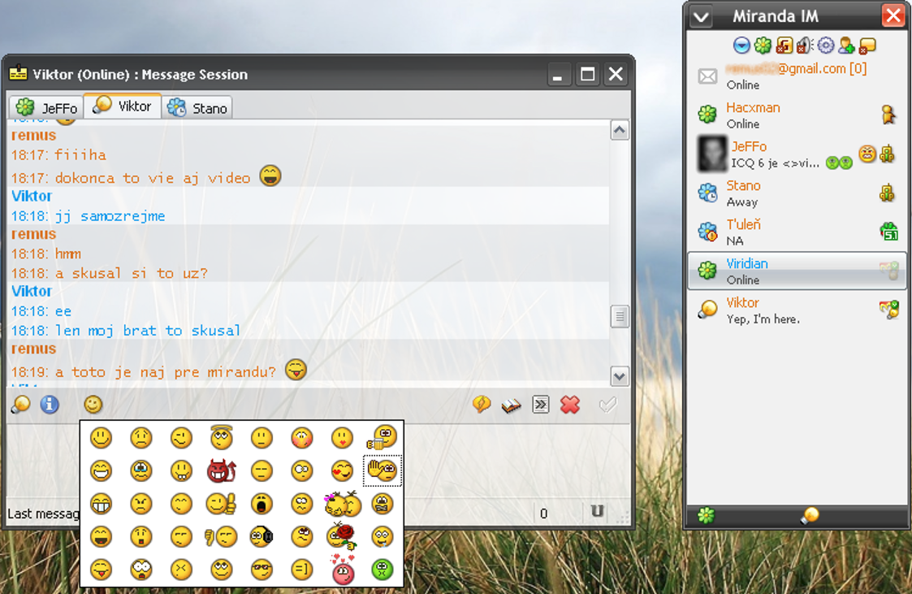Toggle sound mute icon in Miranda toolbar

804,45
